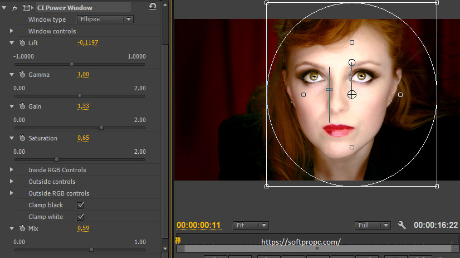Collapse the Mix parameter

pyautogui.click(x=12, y=228)
